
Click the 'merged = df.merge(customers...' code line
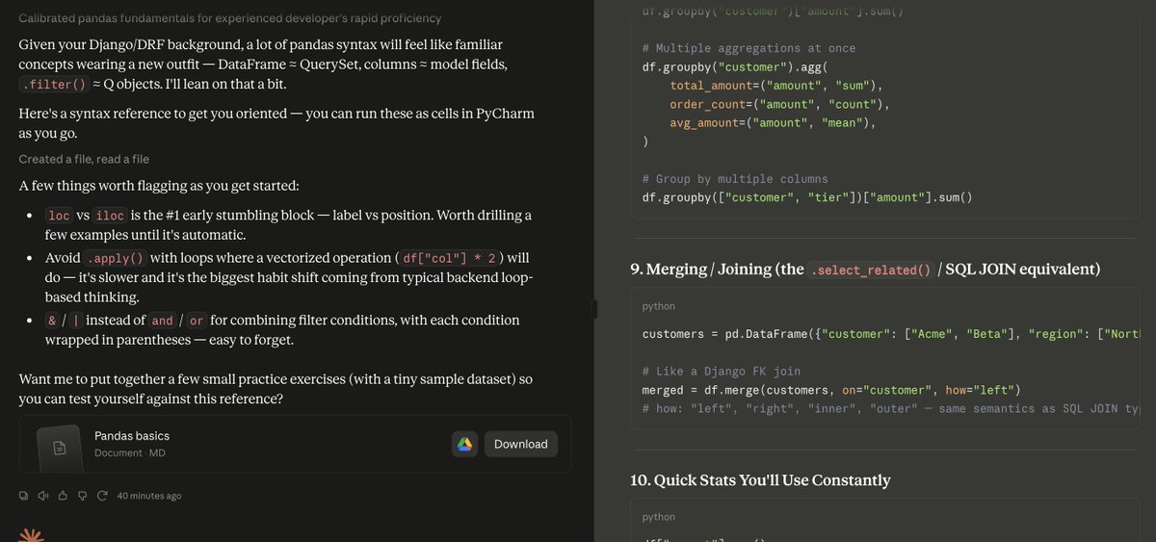(830, 390)
